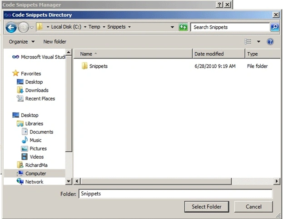Expand the arrow after Snippets breadcrumb

tap(129, 27)
